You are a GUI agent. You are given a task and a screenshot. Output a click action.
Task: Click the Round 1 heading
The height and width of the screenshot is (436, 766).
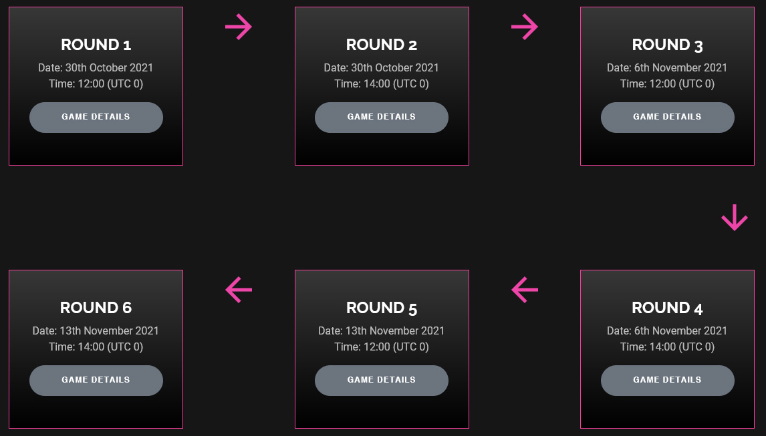(96, 45)
